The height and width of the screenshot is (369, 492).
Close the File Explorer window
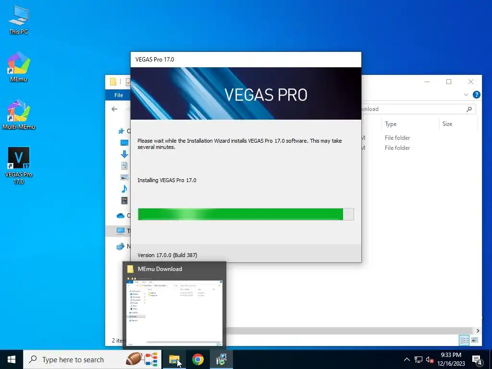tap(471, 82)
